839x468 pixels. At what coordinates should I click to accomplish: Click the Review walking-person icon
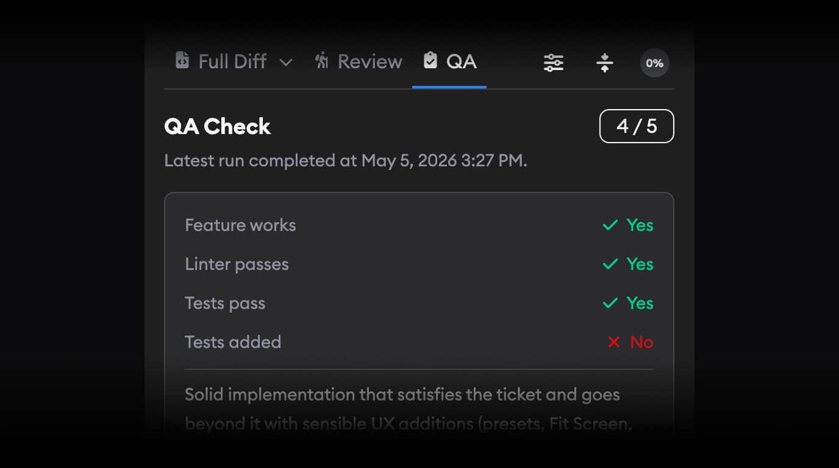(322, 60)
